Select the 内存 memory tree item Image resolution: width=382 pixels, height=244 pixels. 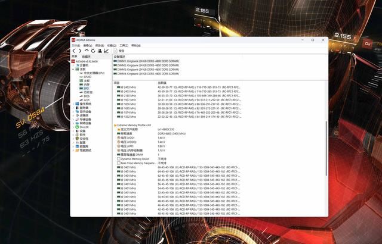point(85,85)
